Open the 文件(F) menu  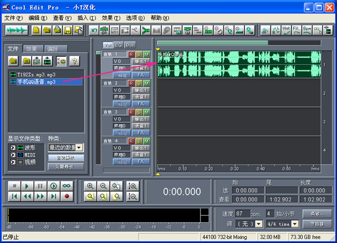13,18
